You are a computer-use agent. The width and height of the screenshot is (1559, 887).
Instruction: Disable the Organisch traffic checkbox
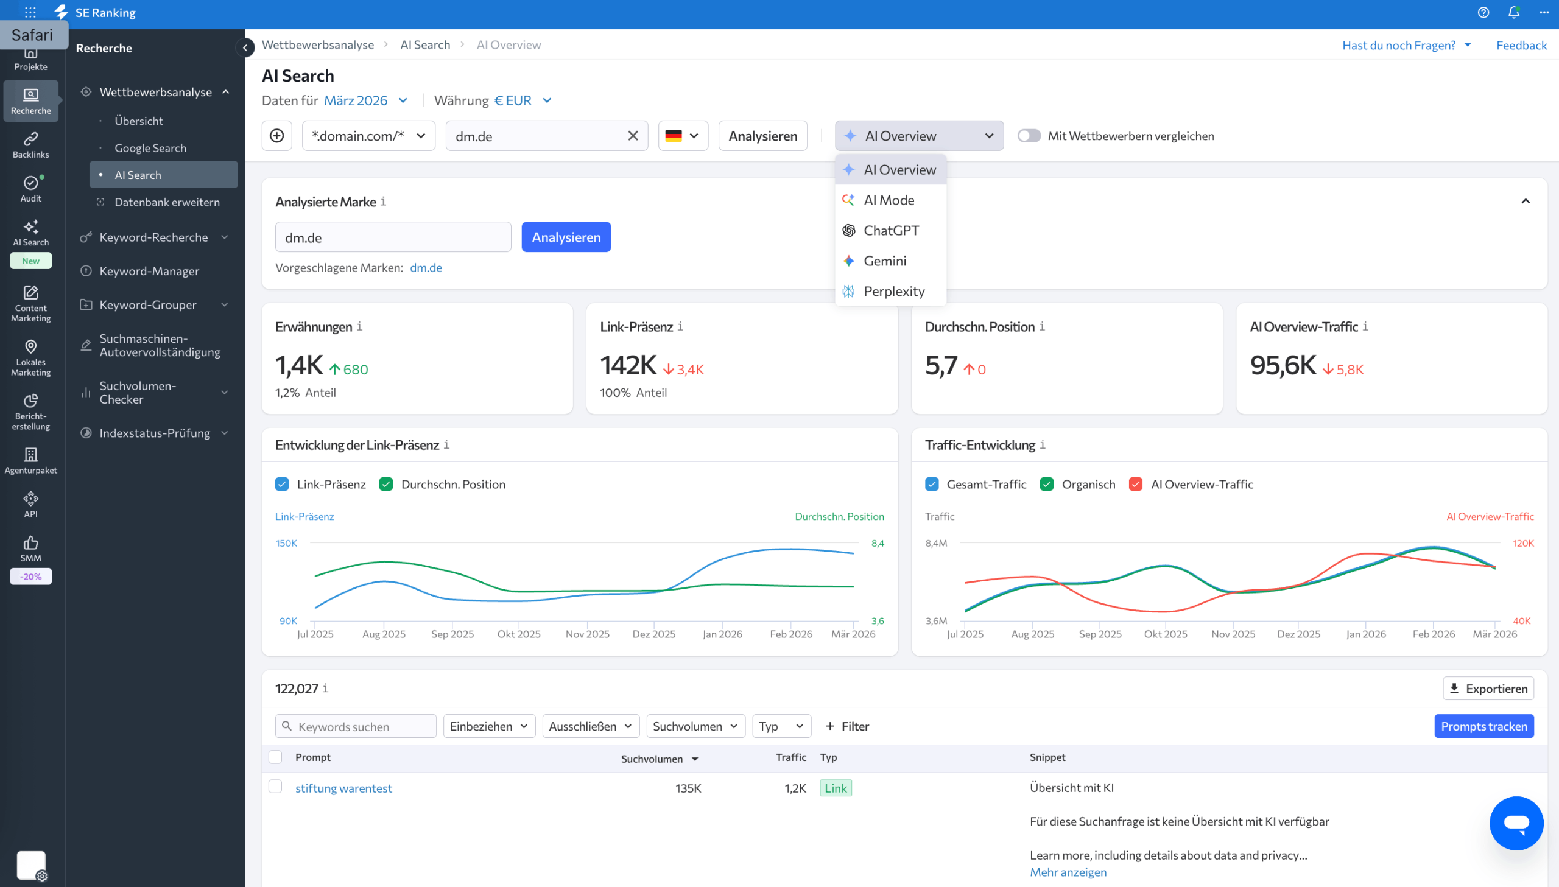pyautogui.click(x=1047, y=484)
